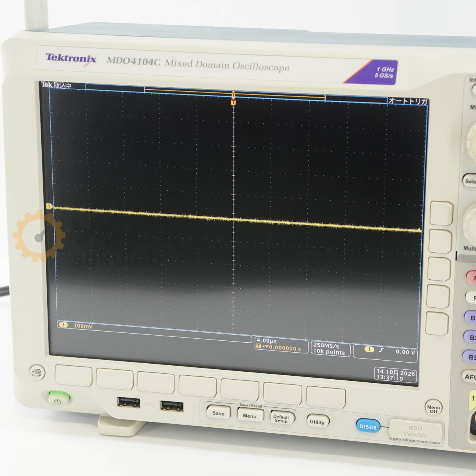This screenshot has width=476, height=476.
Task: Push the AFG function generator button
Action: tap(469, 376)
